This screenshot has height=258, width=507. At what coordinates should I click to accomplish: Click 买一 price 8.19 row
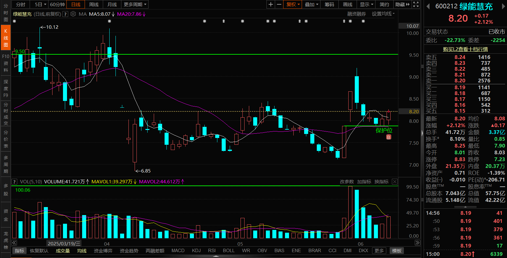click(465, 87)
